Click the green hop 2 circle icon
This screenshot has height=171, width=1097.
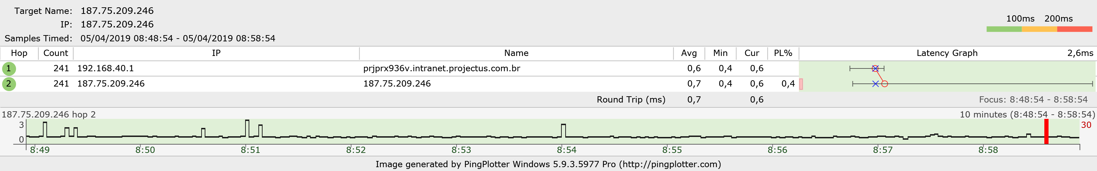point(8,84)
